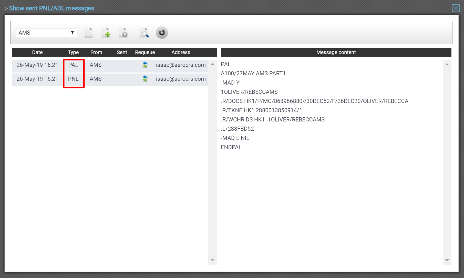The width and height of the screenshot is (464, 278).
Task: Click the '-MAD Y' line
Action: 230,83
